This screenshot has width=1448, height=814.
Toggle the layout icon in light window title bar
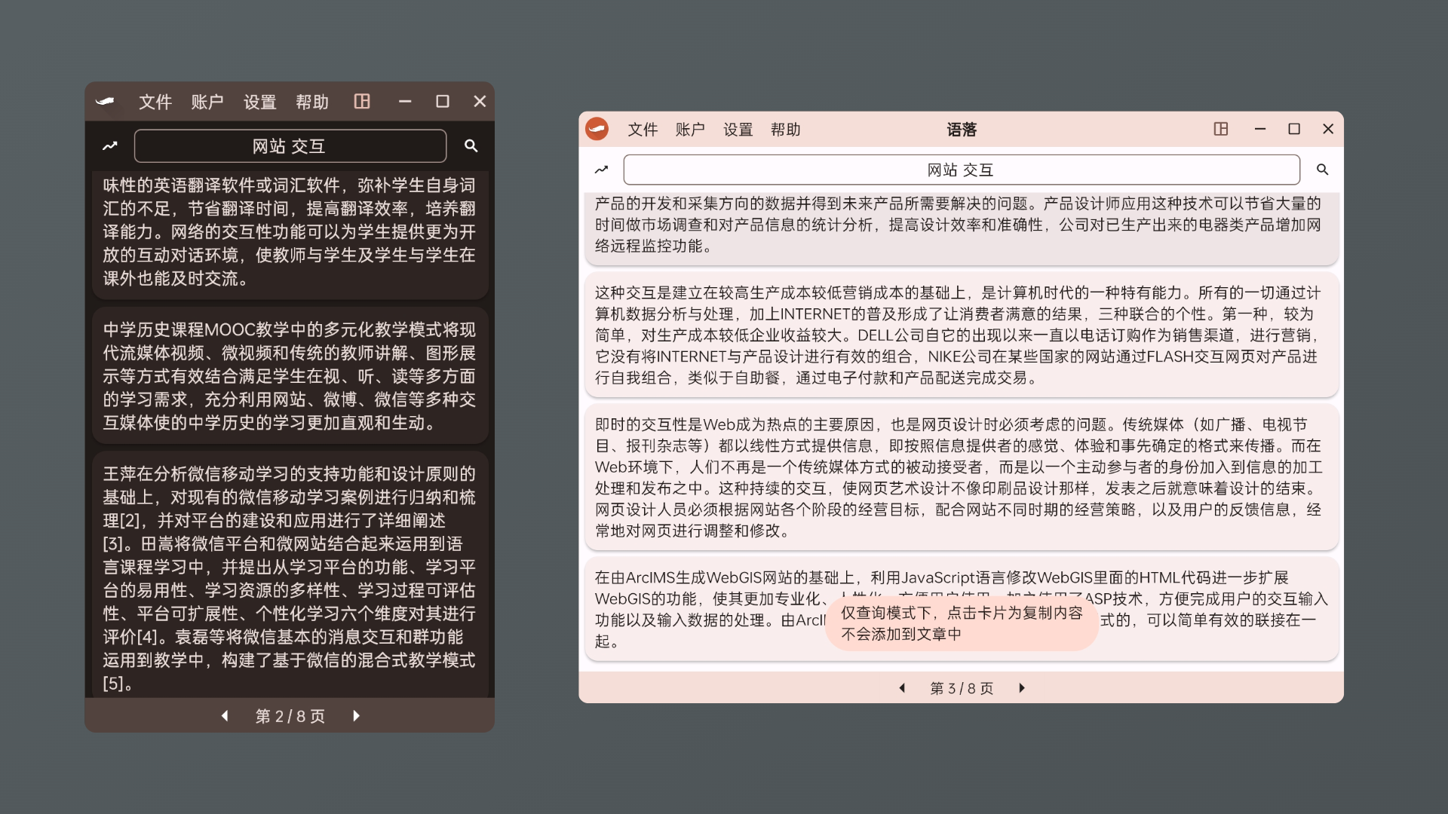coord(1220,129)
